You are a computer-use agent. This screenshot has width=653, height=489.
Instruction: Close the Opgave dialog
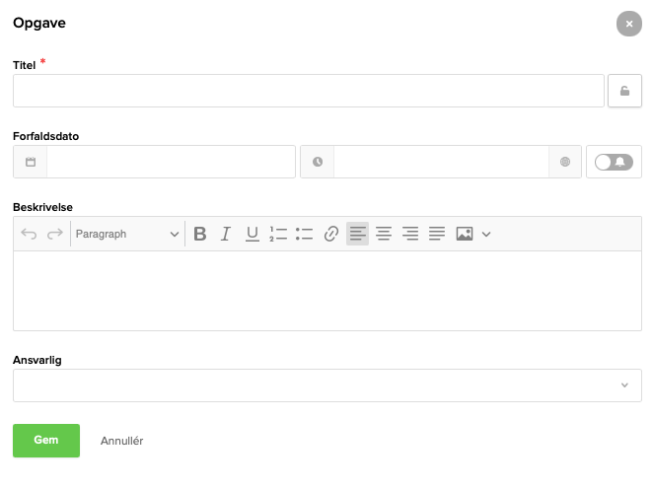pos(629,24)
